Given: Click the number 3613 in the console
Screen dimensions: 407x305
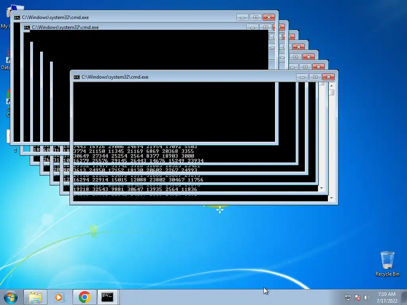Looking at the screenshot, I should pyautogui.click(x=79, y=170).
